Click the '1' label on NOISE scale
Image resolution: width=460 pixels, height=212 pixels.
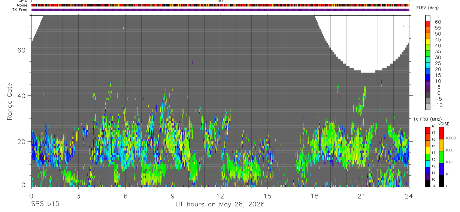click(446, 186)
